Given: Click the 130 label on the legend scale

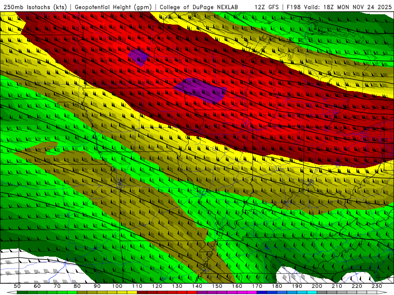Looking at the screenshot, I should coord(177,286).
